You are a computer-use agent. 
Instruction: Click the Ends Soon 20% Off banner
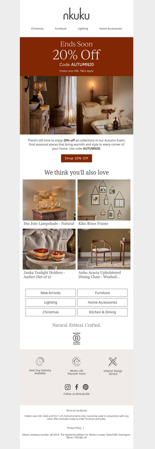click(76, 56)
